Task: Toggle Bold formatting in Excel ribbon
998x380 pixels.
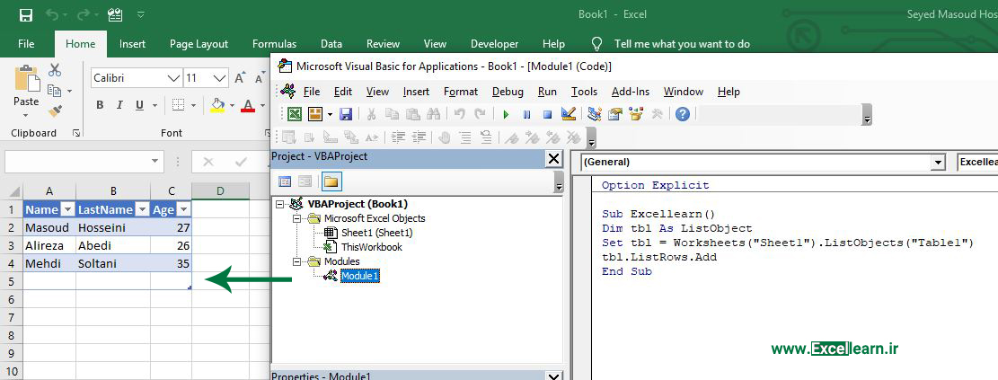Action: (x=100, y=106)
